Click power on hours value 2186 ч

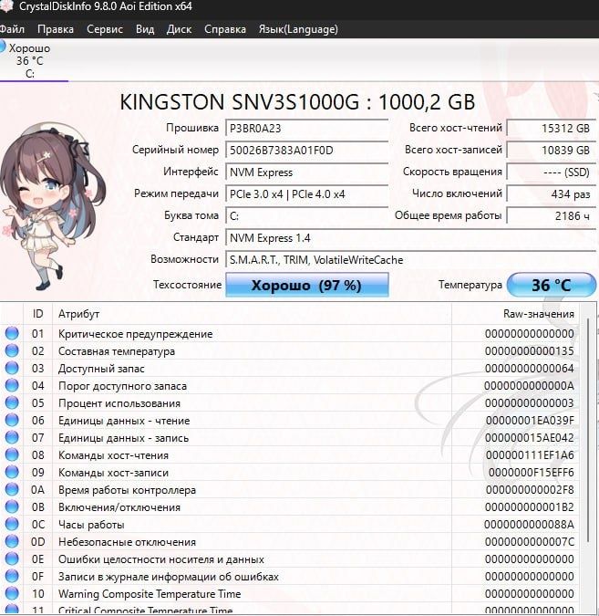(x=551, y=216)
